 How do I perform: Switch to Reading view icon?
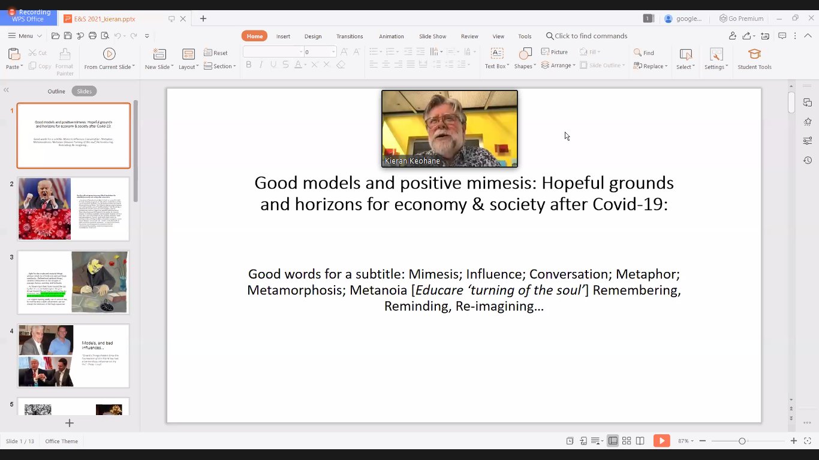click(640, 441)
